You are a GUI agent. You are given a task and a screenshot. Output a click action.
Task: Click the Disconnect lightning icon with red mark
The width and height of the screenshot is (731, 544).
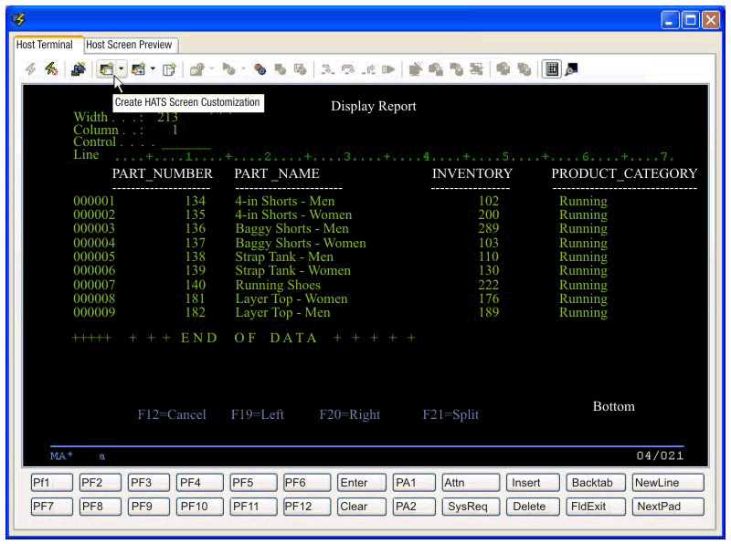(x=51, y=69)
